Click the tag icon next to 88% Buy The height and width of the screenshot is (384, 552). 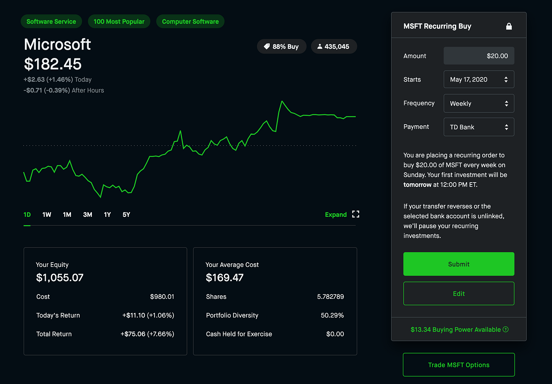[267, 47]
